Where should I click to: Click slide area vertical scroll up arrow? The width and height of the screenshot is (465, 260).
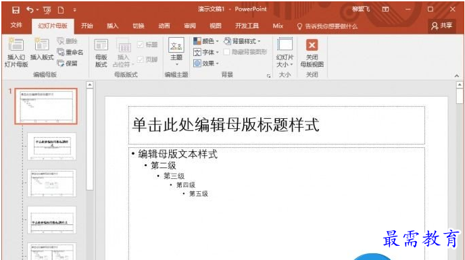[x=460, y=85]
